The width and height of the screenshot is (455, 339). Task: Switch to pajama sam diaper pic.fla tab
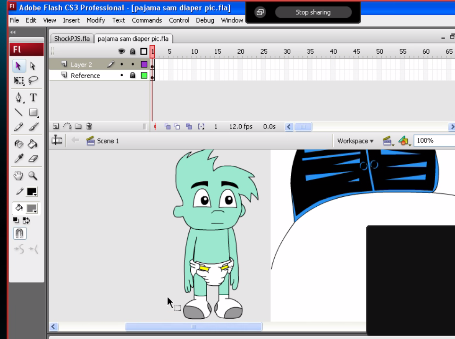point(133,39)
